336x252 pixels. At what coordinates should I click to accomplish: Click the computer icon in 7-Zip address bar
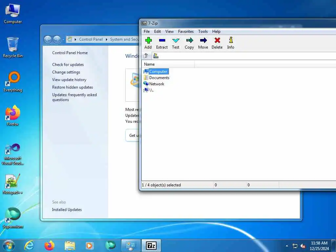[156, 56]
